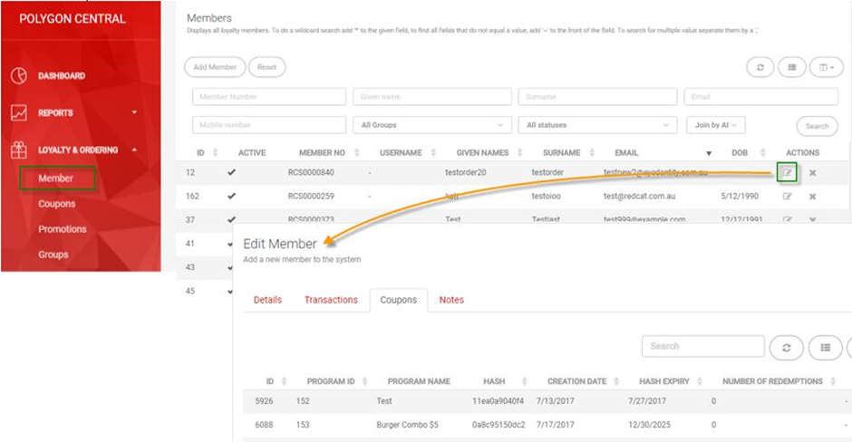Screen dimensions: 852x443
Task: Click the Search button
Action: point(817,126)
